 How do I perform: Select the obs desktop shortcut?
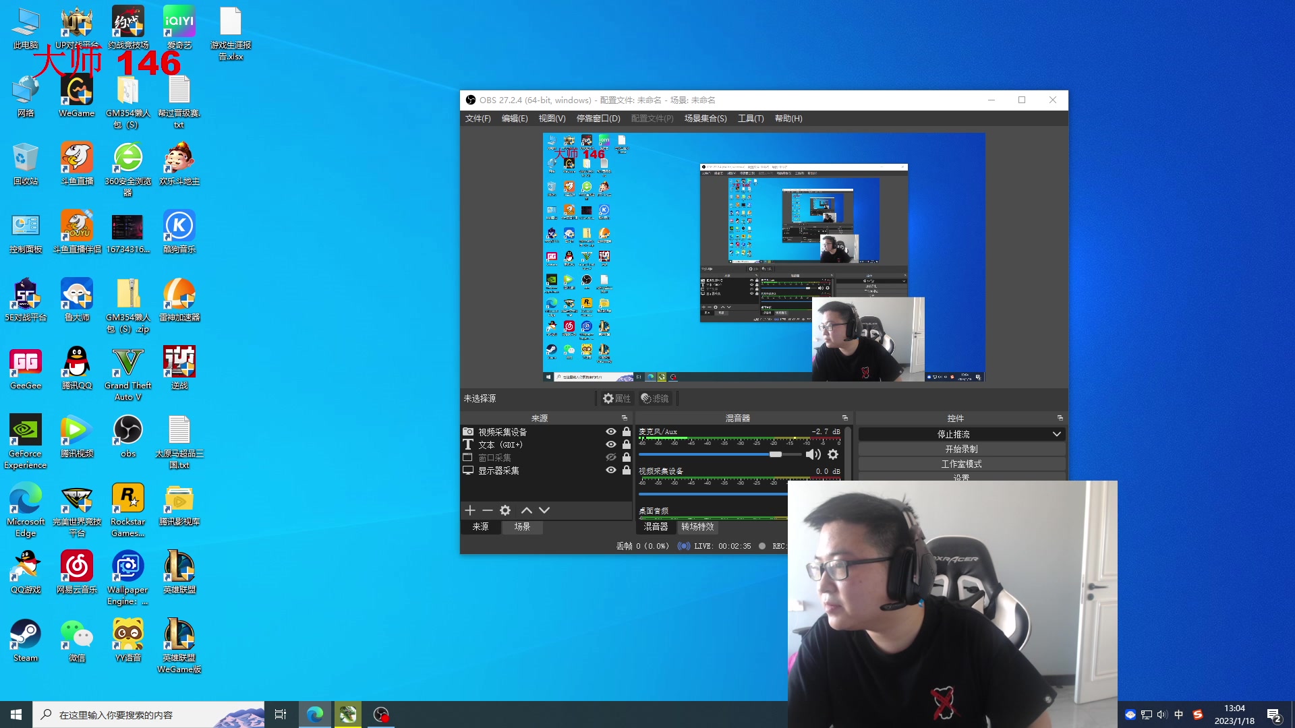(128, 435)
